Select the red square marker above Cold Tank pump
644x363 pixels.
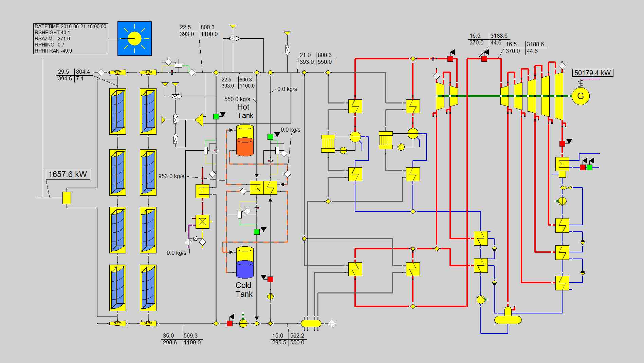click(x=270, y=279)
